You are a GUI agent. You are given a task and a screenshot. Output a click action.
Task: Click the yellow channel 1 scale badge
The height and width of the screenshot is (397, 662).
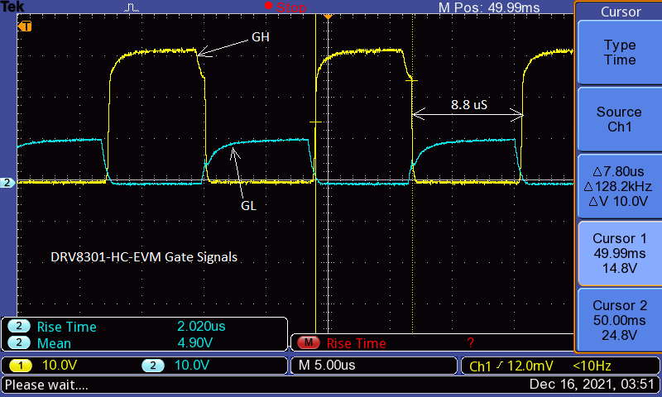[x=20, y=366]
